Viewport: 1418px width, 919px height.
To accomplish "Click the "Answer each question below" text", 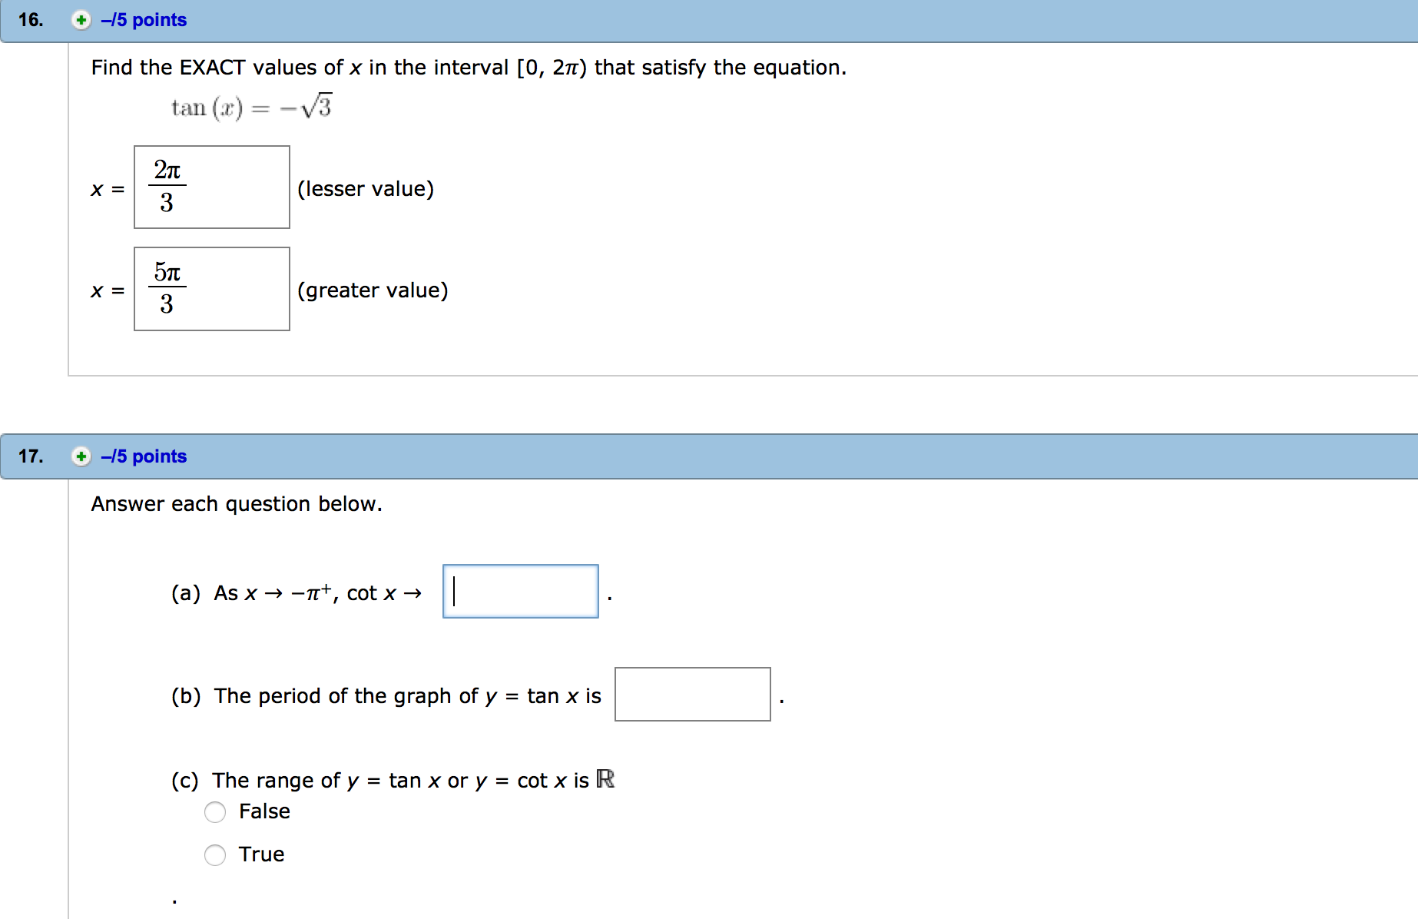I will 237,504.
